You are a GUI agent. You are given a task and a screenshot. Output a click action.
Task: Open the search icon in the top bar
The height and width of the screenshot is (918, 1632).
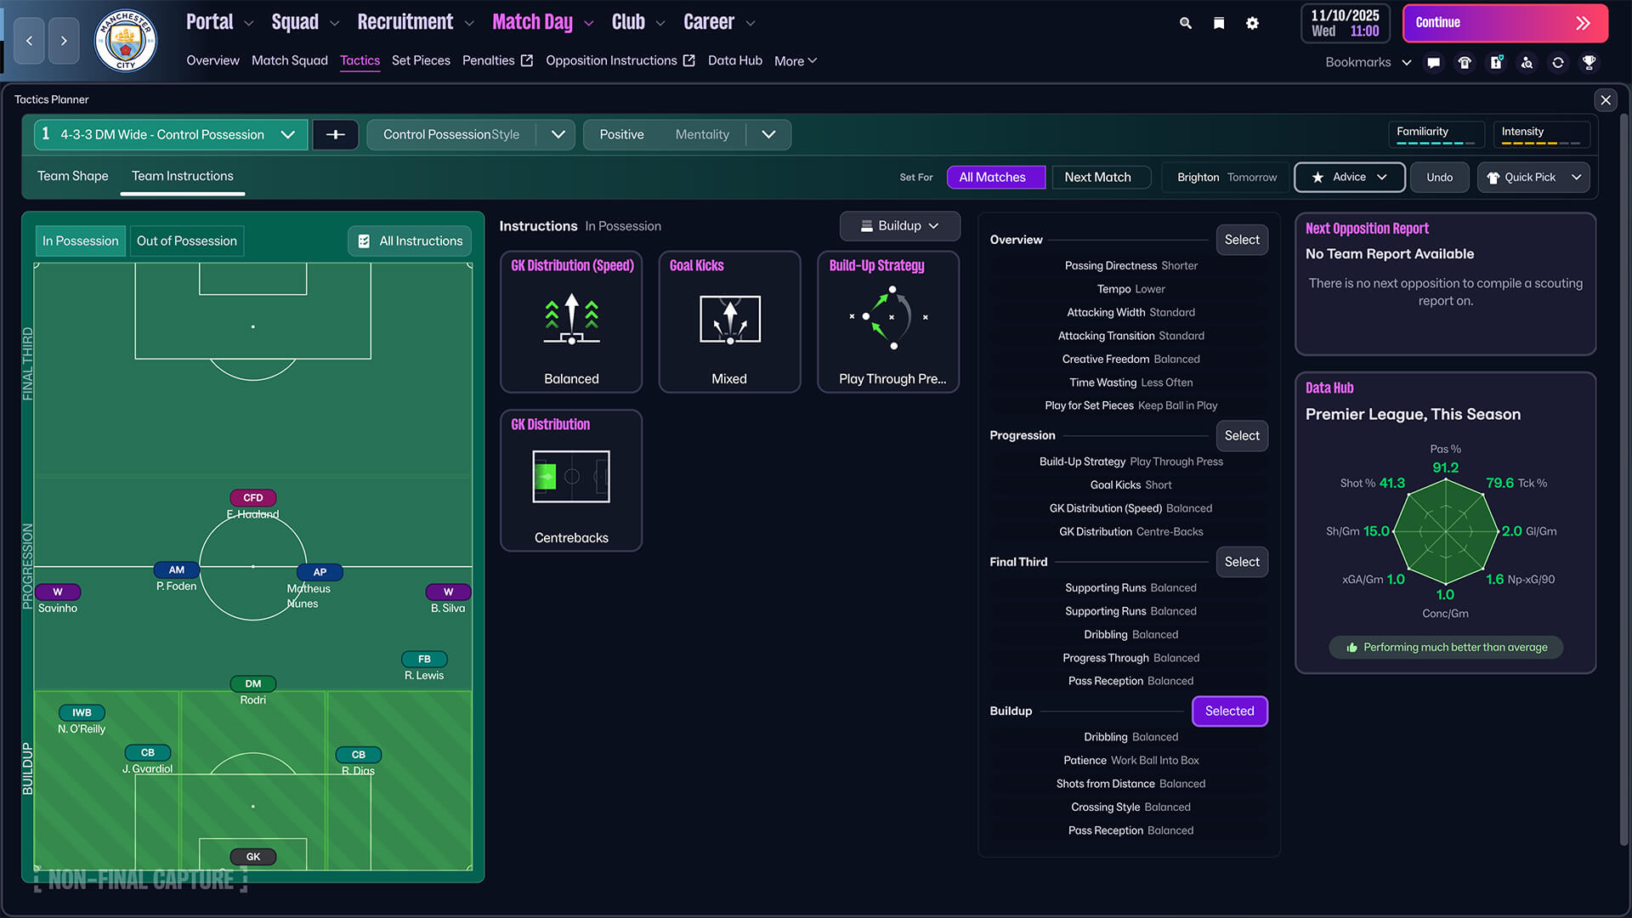[x=1185, y=23]
